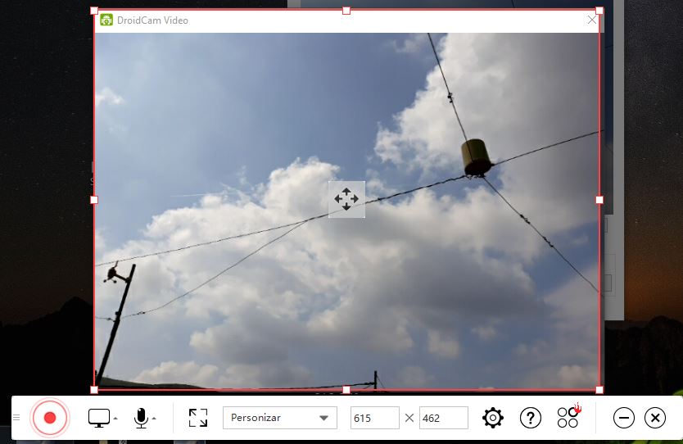Image resolution: width=683 pixels, height=444 pixels.
Task: Close the DroidCam Video window
Action: tap(592, 20)
